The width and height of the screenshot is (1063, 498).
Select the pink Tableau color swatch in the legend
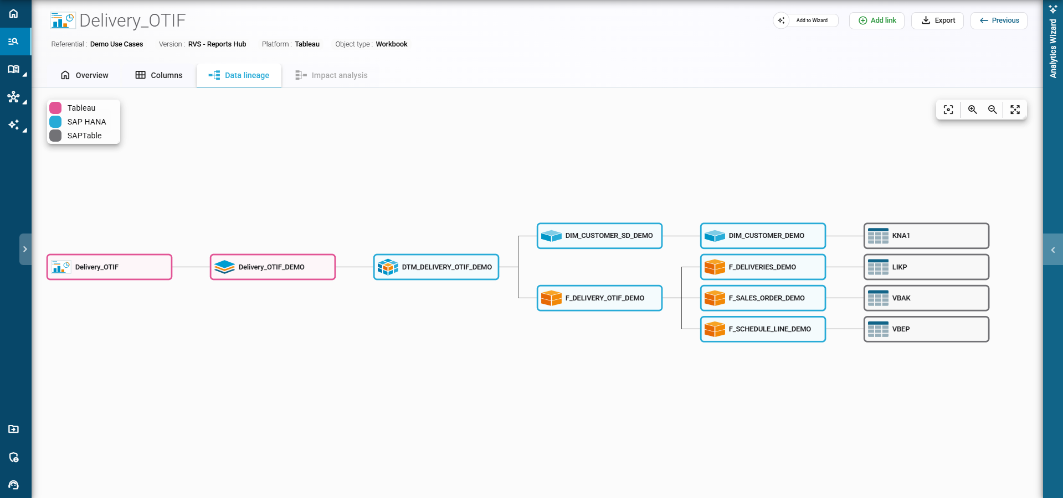click(55, 108)
